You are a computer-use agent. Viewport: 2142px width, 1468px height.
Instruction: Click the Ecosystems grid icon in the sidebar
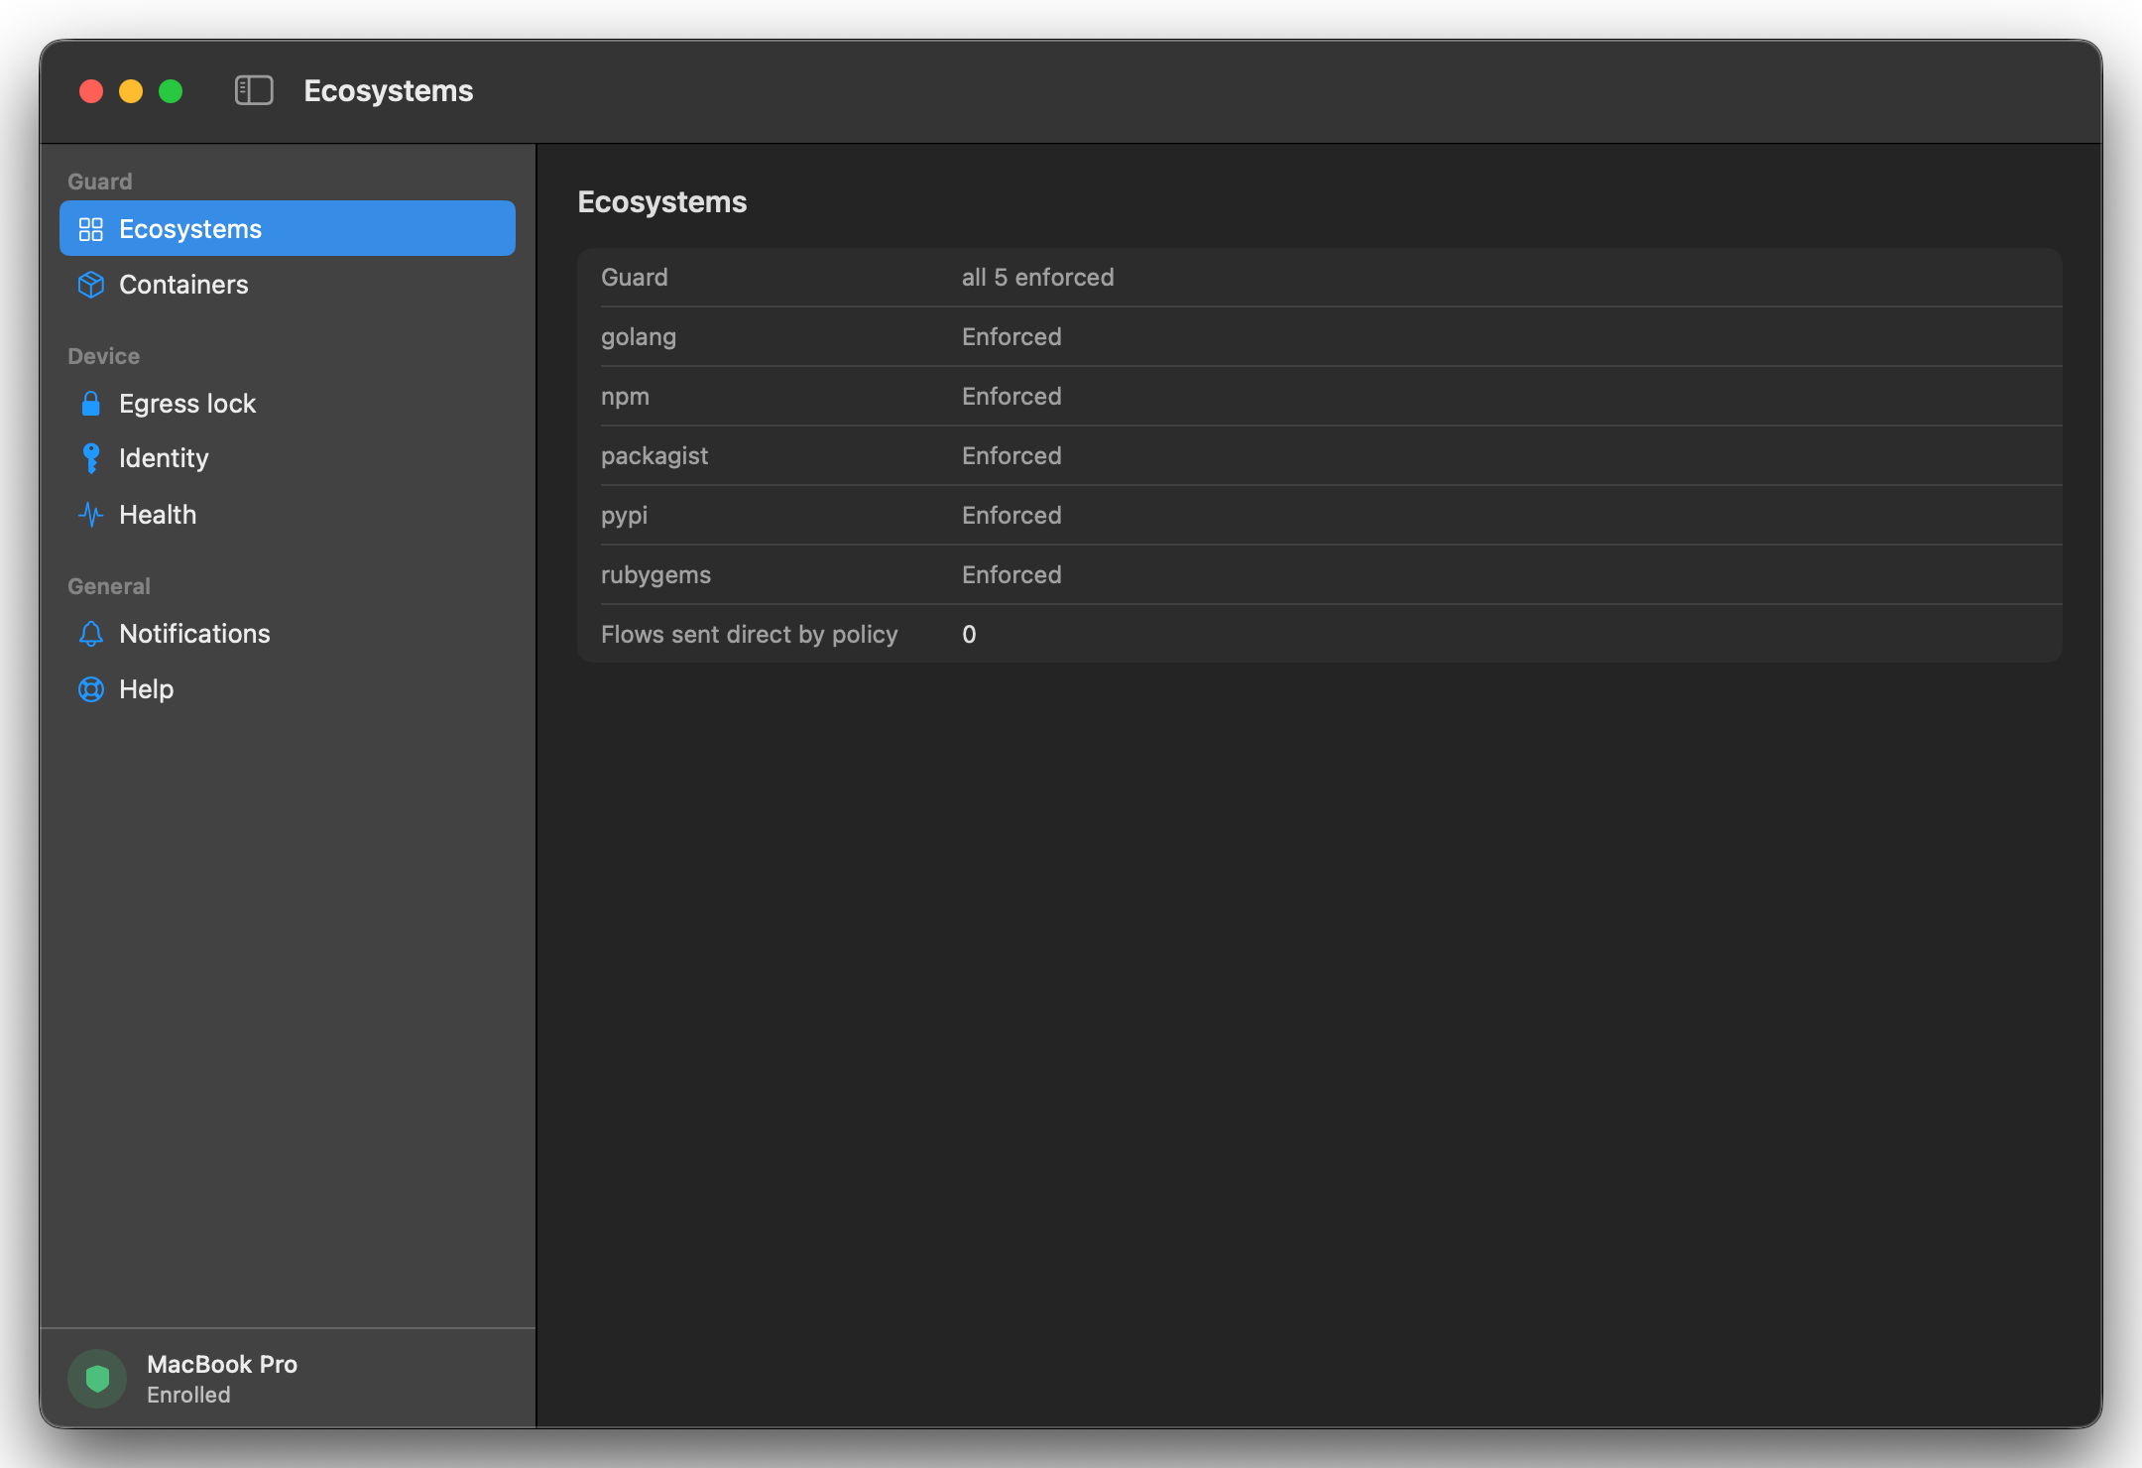click(x=91, y=229)
